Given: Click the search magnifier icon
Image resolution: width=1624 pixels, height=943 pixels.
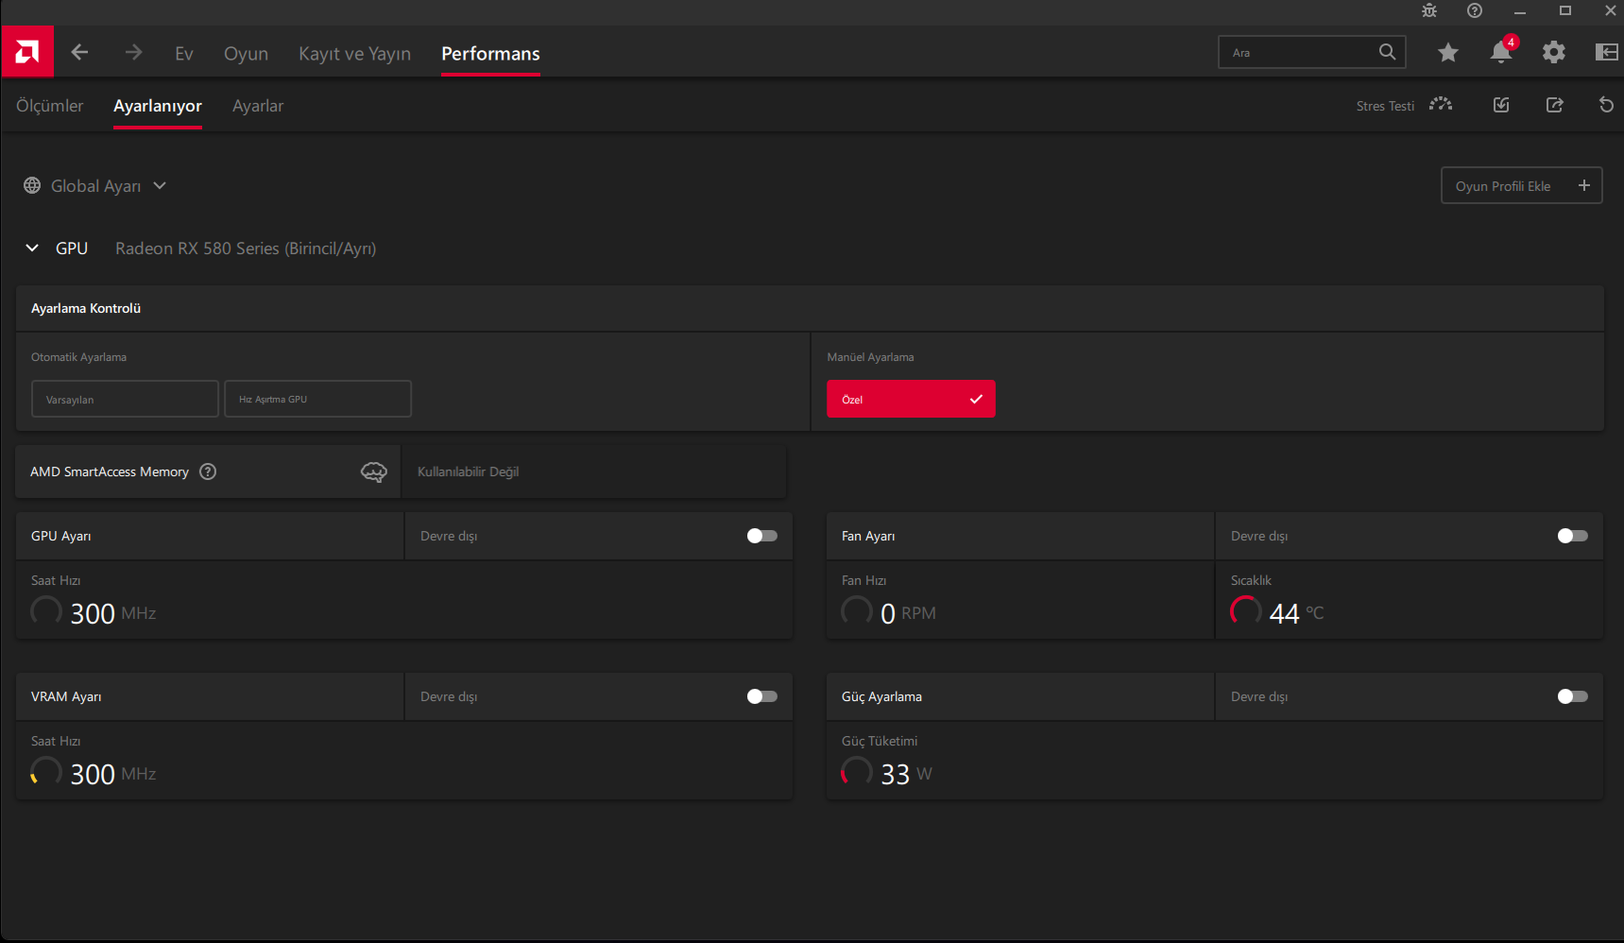Looking at the screenshot, I should coord(1387,52).
